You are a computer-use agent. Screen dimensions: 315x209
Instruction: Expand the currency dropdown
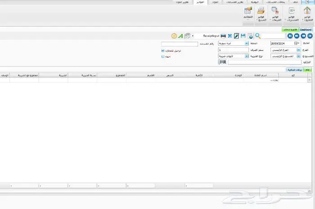point(246,44)
